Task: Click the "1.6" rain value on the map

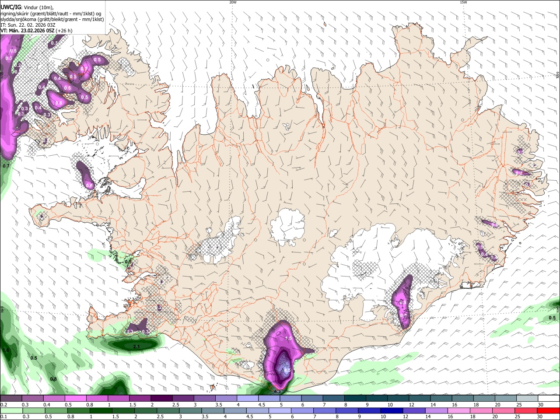Action: click(x=6, y=350)
